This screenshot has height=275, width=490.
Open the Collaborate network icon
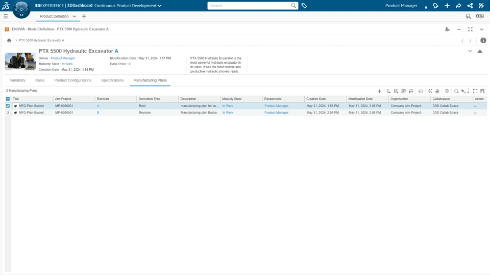pos(470,6)
